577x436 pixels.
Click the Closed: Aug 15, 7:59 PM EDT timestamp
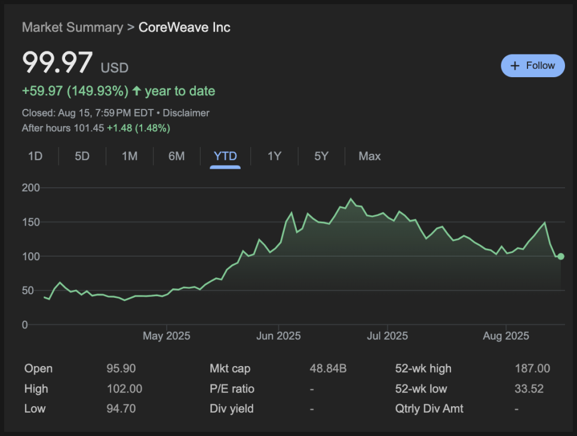(x=88, y=113)
